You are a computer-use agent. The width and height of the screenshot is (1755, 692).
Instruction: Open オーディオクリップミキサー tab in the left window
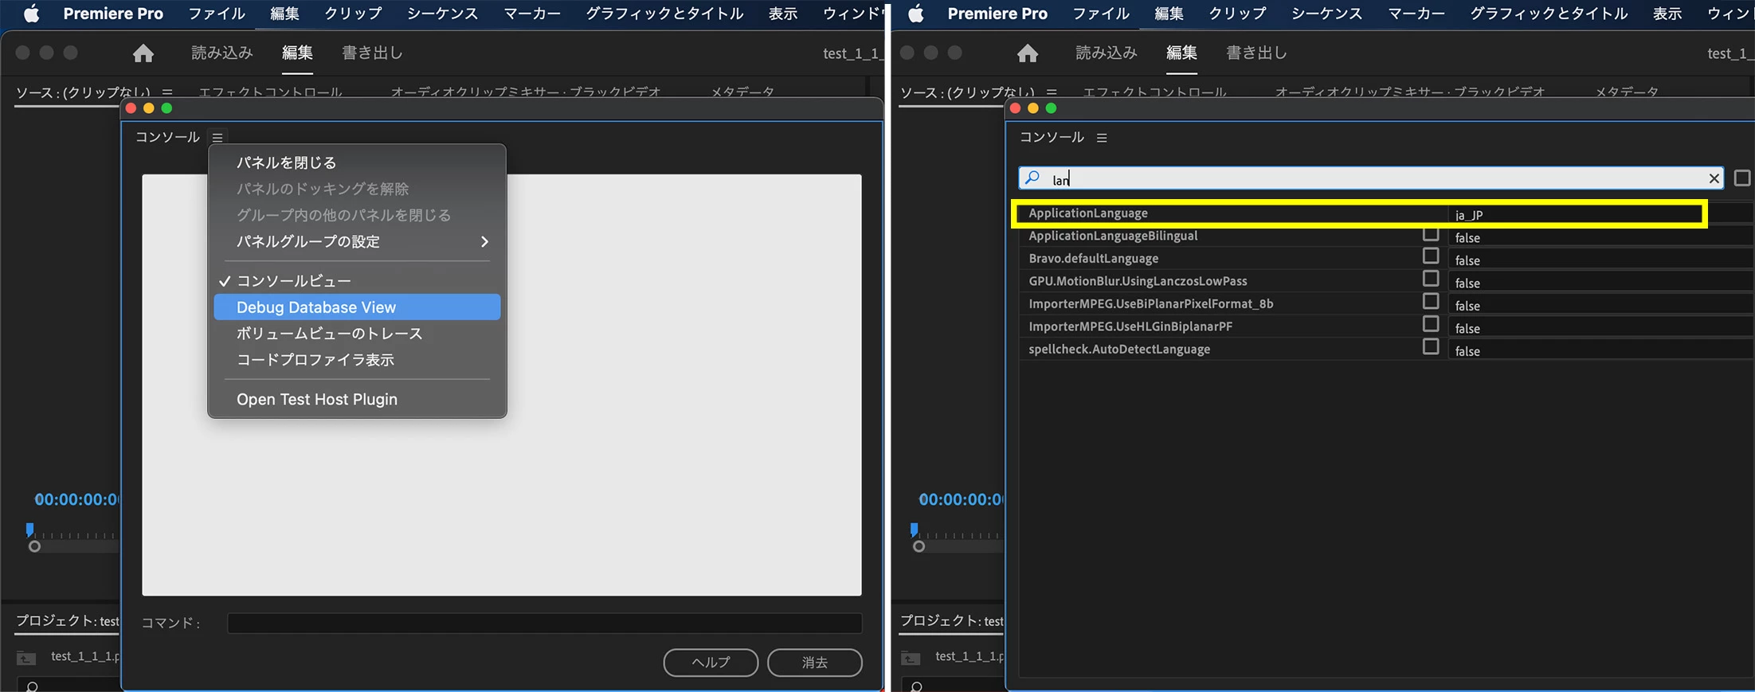pyautogui.click(x=526, y=92)
